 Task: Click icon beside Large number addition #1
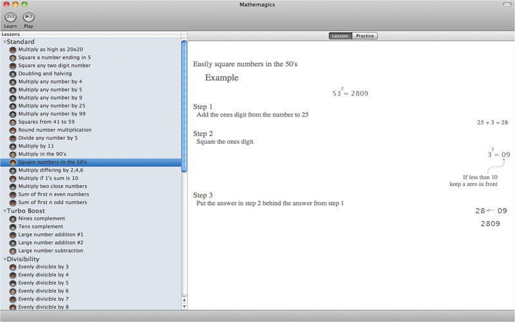pos(13,235)
